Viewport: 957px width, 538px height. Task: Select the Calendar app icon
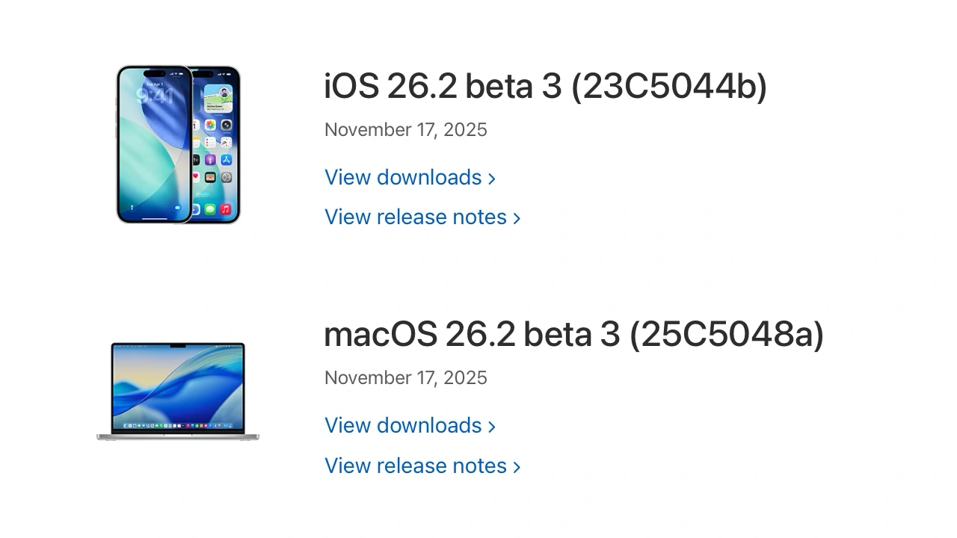pyautogui.click(x=195, y=125)
